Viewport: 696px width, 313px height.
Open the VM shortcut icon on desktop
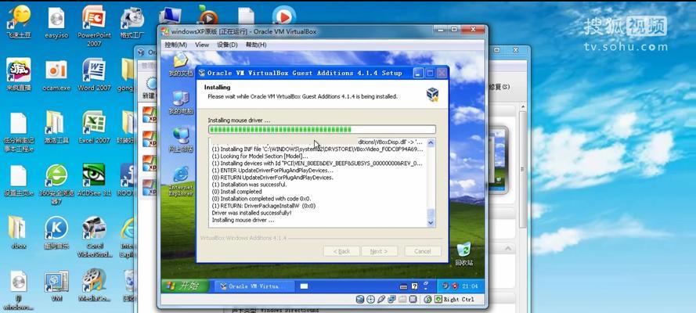56,286
